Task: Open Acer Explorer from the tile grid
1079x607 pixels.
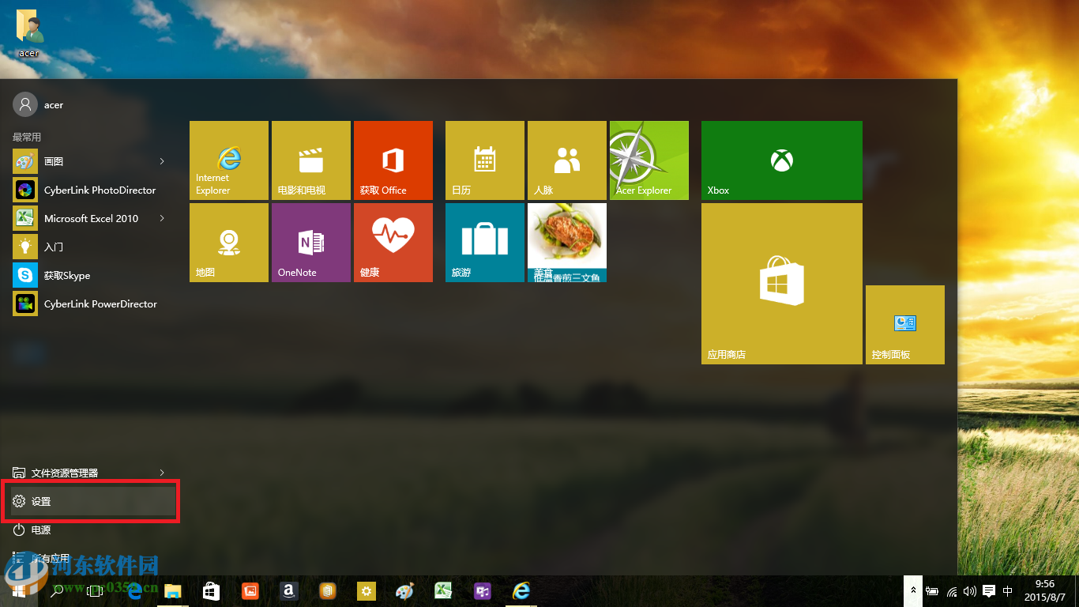Action: (648, 160)
